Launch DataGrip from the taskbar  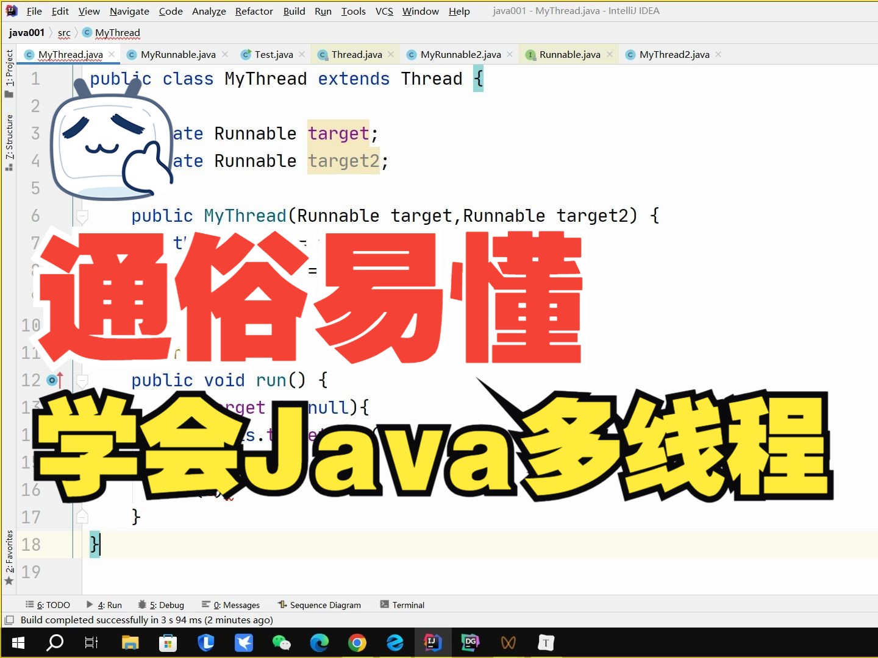point(470,642)
